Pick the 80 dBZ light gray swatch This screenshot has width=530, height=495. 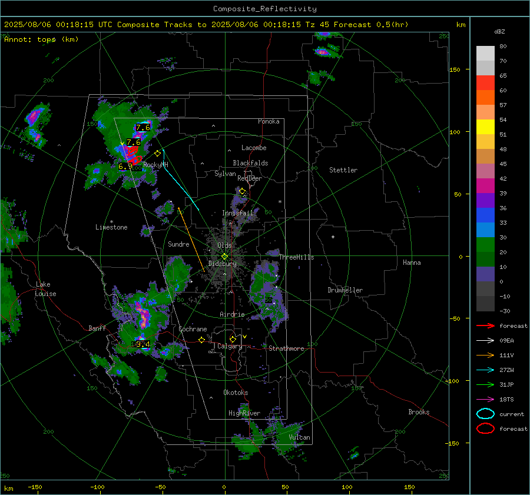[x=485, y=54]
